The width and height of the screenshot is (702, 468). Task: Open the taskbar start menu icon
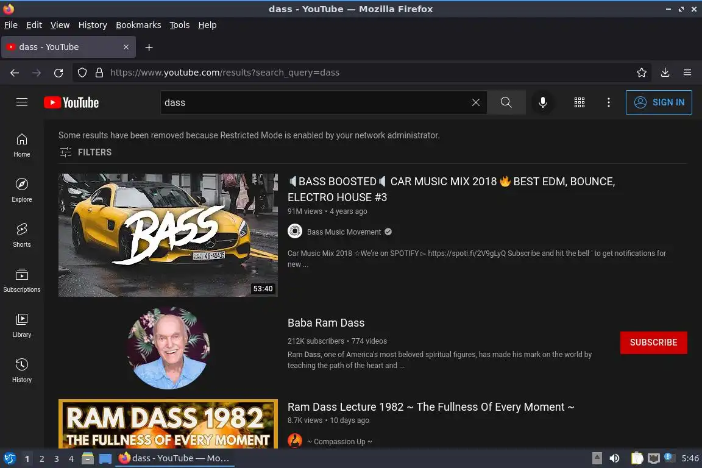[9, 459]
